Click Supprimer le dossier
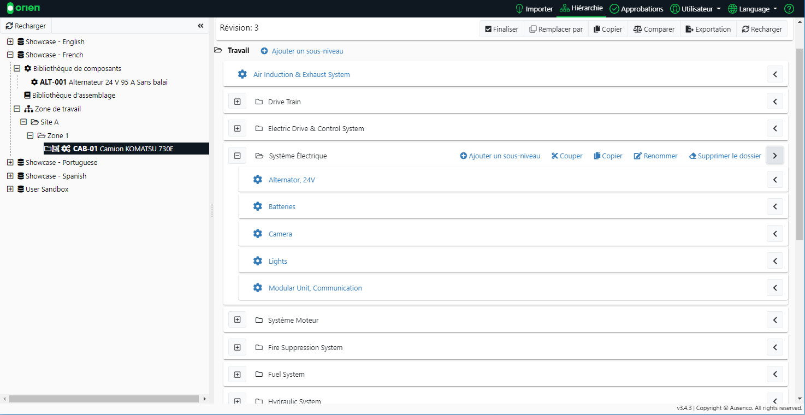The height and width of the screenshot is (415, 805). tap(725, 156)
